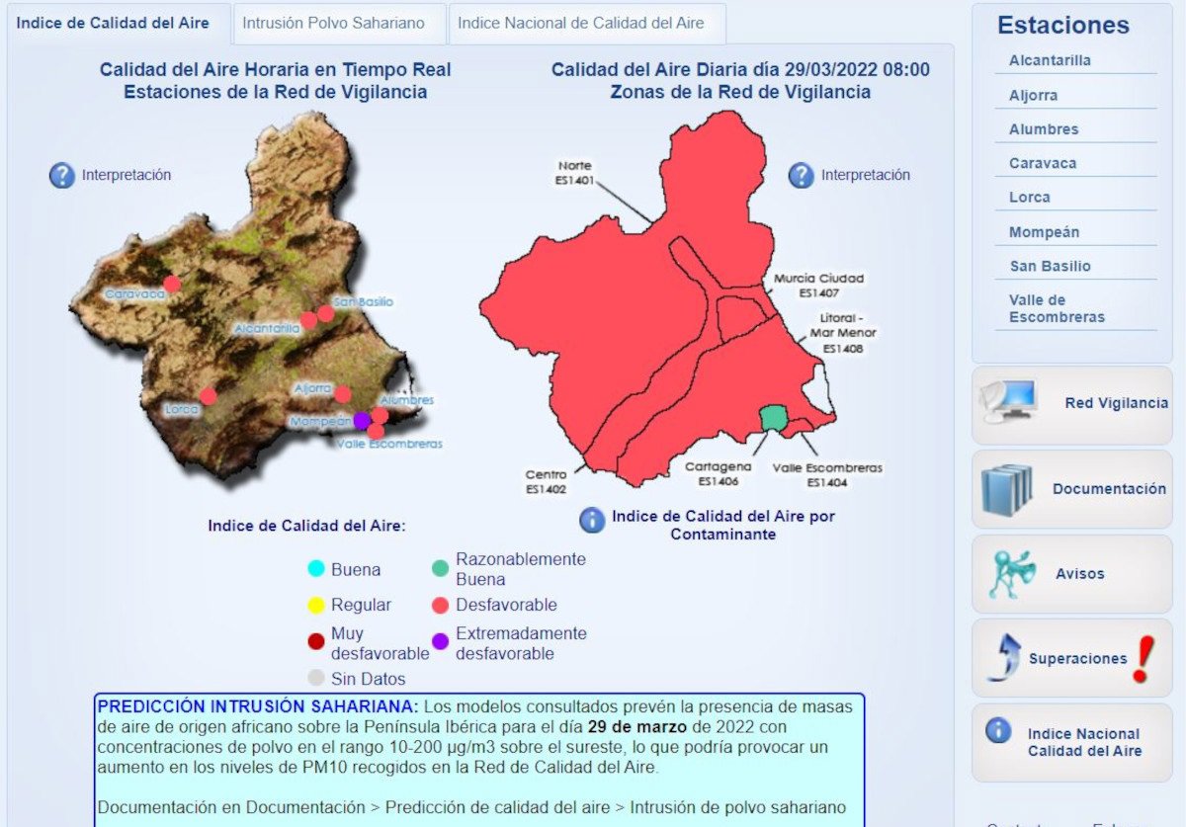The image size is (1186, 827).
Task: Click the San Basilio station link
Action: (x=1050, y=266)
